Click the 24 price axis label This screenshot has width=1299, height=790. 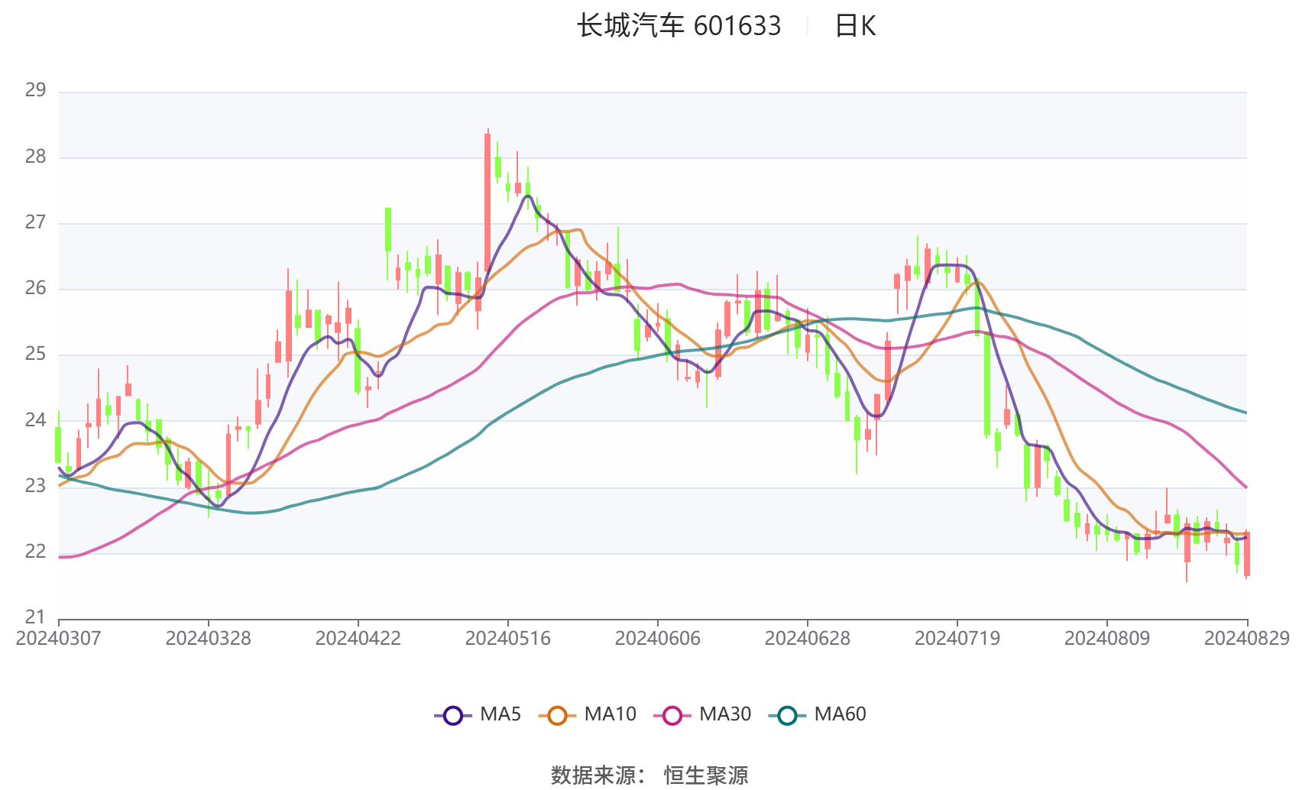click(x=35, y=419)
